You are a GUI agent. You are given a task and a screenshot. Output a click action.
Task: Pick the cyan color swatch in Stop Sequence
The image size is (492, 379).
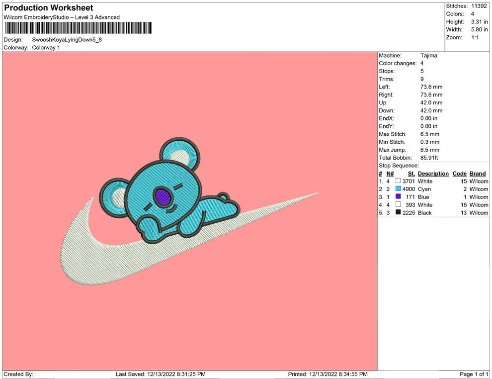pyautogui.click(x=398, y=189)
